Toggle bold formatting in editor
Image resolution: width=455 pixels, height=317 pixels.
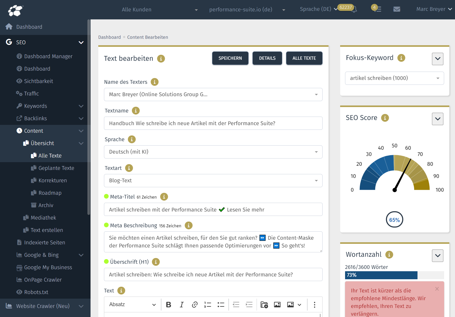(x=168, y=305)
